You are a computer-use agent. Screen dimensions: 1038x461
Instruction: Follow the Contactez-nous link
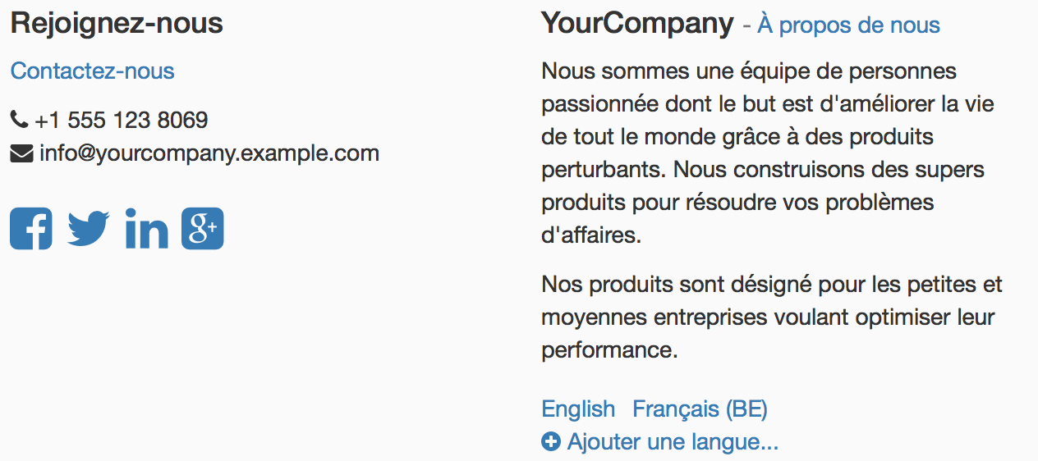point(92,71)
